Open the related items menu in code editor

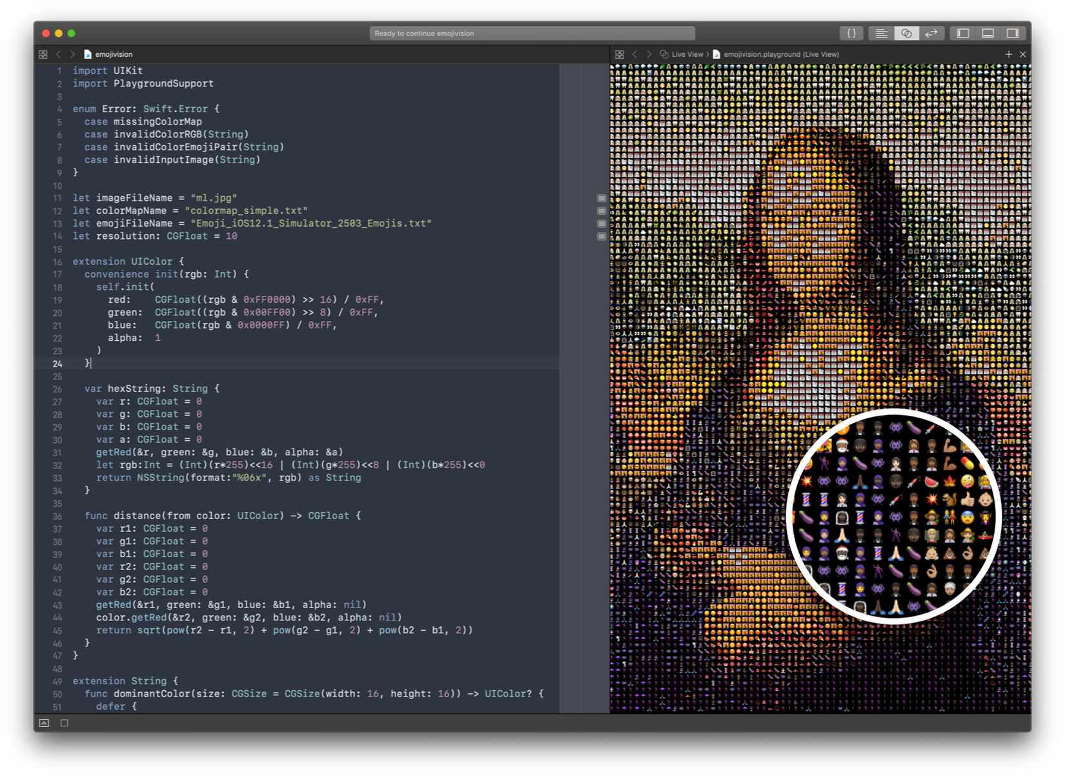tap(43, 54)
